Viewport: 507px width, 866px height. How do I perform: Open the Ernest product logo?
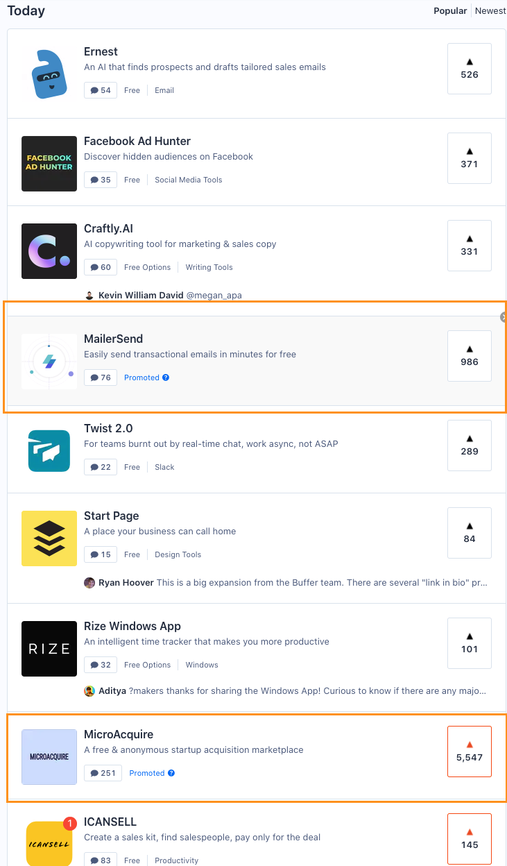pos(49,74)
